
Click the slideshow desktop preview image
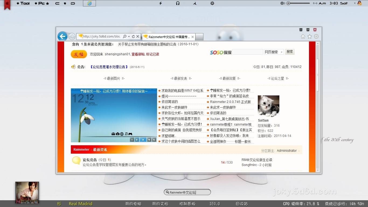pyautogui.click(x=114, y=115)
